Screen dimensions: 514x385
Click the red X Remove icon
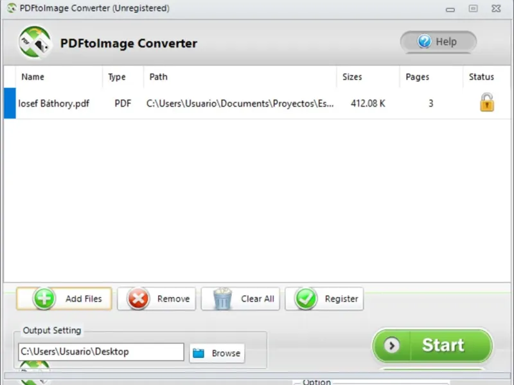pos(138,298)
